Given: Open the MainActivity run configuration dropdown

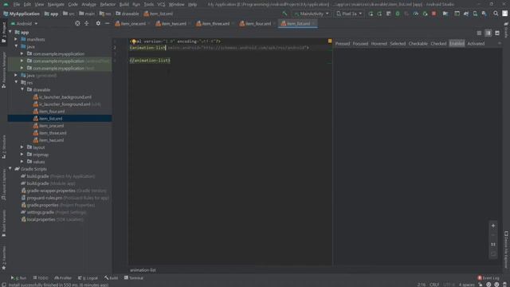Looking at the screenshot, I should click(x=312, y=14).
